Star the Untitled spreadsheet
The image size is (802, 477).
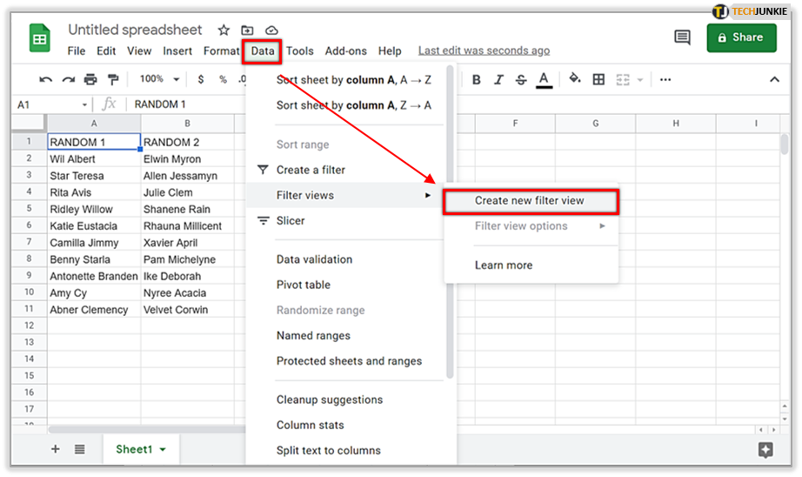tap(224, 30)
